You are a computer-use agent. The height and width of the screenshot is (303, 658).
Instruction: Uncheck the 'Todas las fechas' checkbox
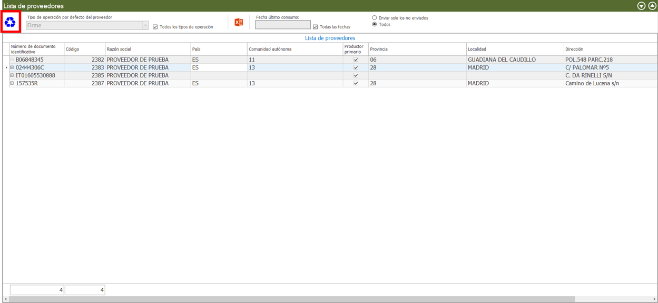tap(316, 27)
